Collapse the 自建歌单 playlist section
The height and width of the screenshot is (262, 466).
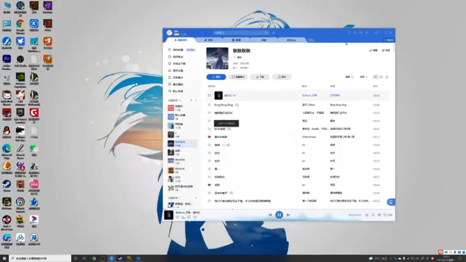pos(196,100)
